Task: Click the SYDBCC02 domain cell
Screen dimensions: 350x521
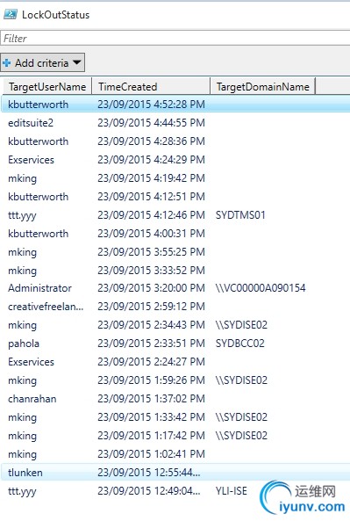Action: click(x=240, y=344)
